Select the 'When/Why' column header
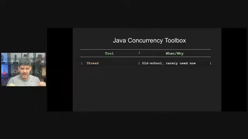248x139 pixels. pos(175,53)
